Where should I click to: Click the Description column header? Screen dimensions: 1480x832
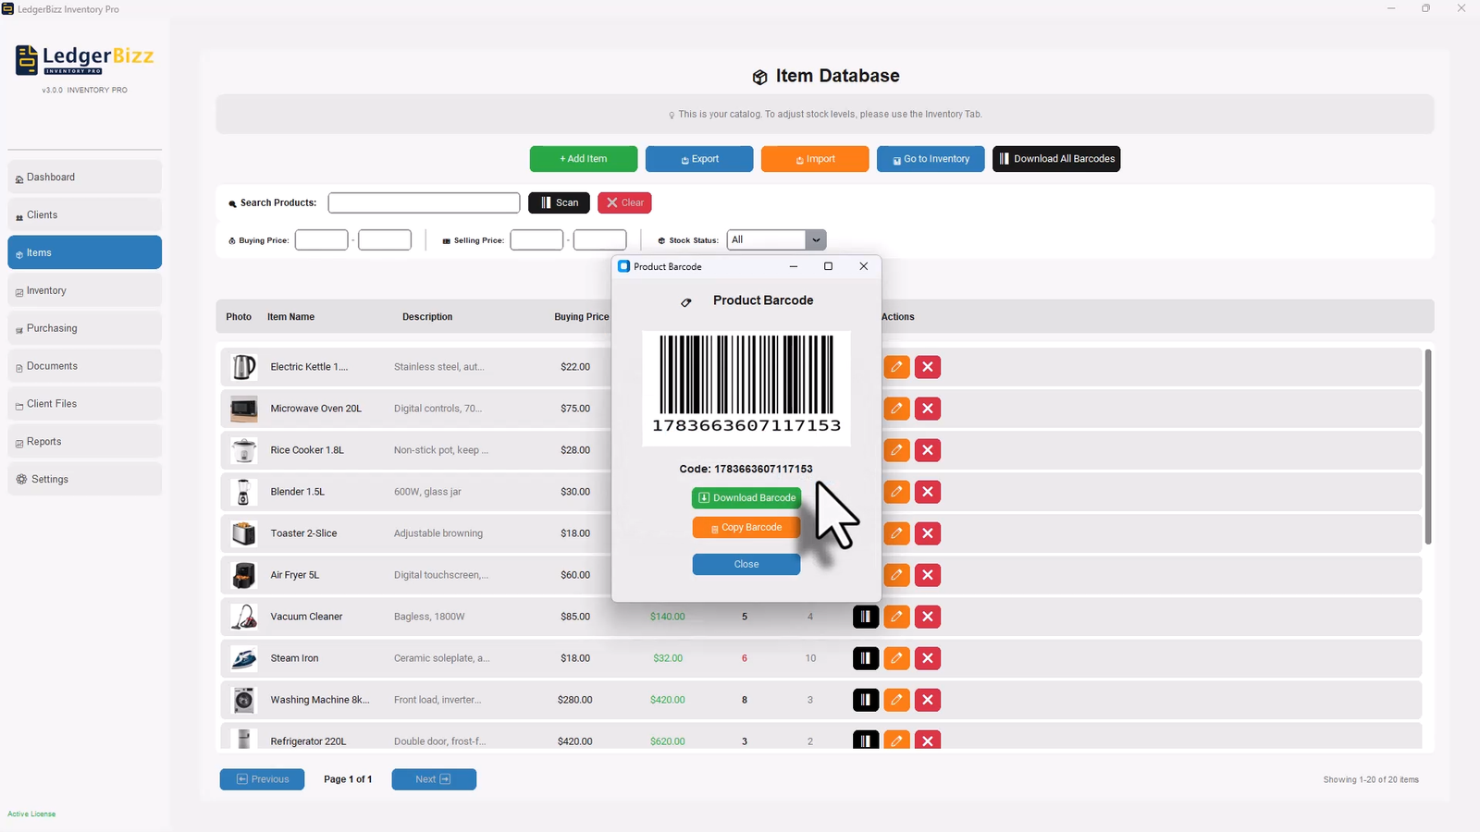tap(427, 317)
